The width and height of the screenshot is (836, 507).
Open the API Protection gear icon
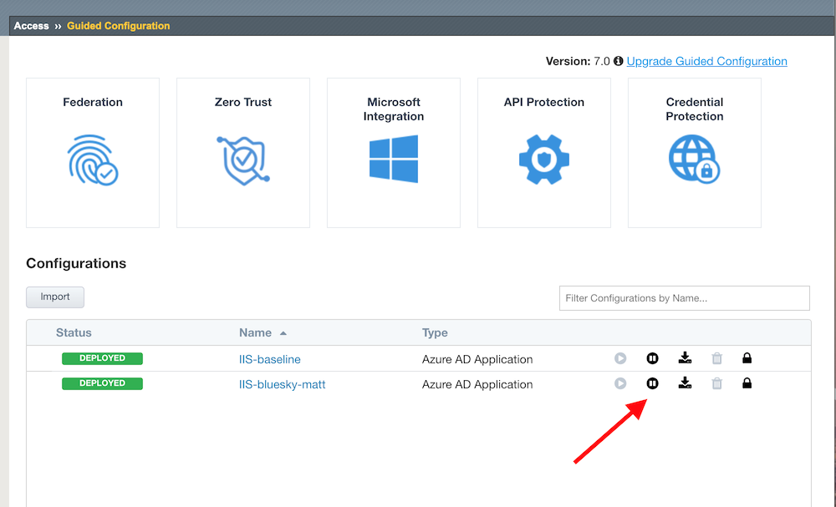[x=544, y=160]
